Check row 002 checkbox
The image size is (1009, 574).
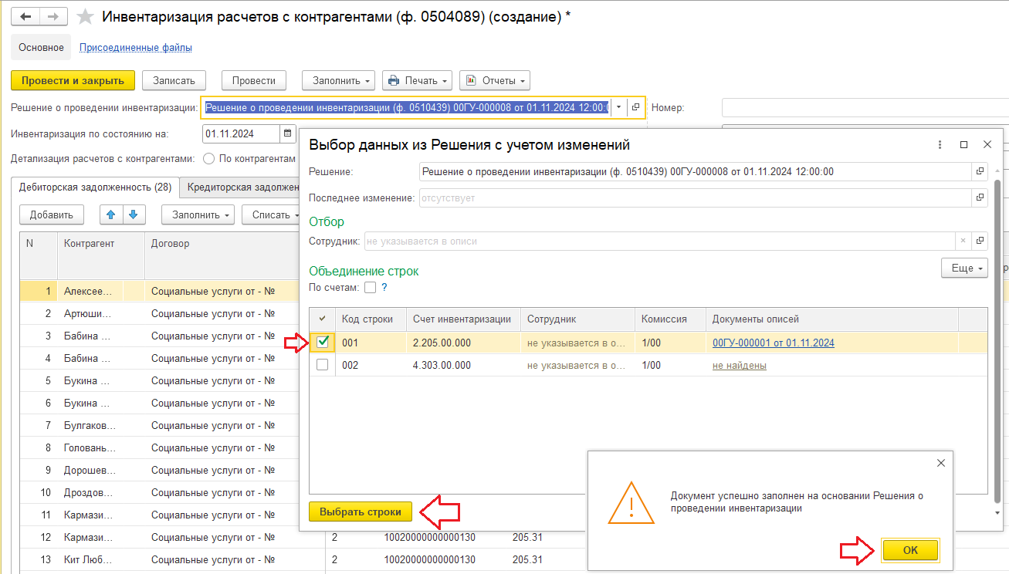pyautogui.click(x=323, y=365)
